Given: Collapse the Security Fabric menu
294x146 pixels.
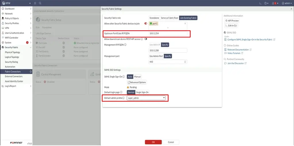Looking at the screenshot, I should point(30,47).
